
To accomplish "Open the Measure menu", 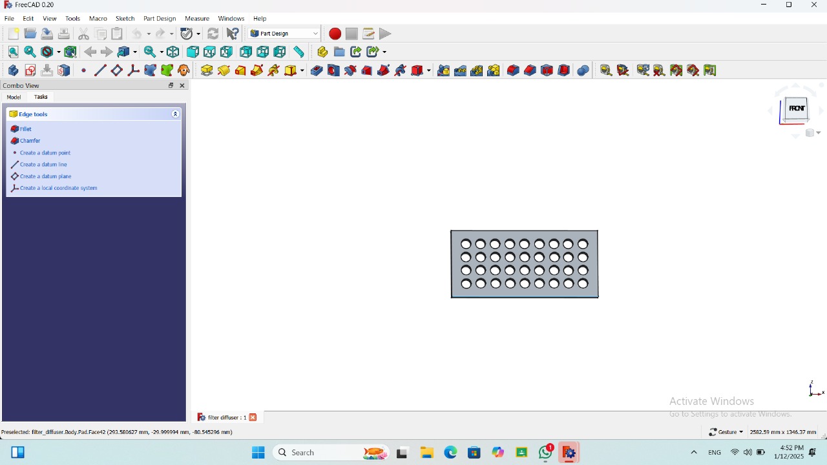I will (x=197, y=19).
